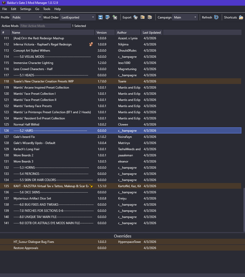Select More Beards 2 mod
Image resolution: width=245 pixels, height=277 pixels.
pyautogui.click(x=121, y=155)
